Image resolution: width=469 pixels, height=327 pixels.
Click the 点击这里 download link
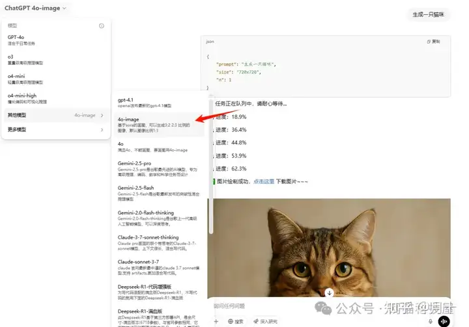click(264, 181)
